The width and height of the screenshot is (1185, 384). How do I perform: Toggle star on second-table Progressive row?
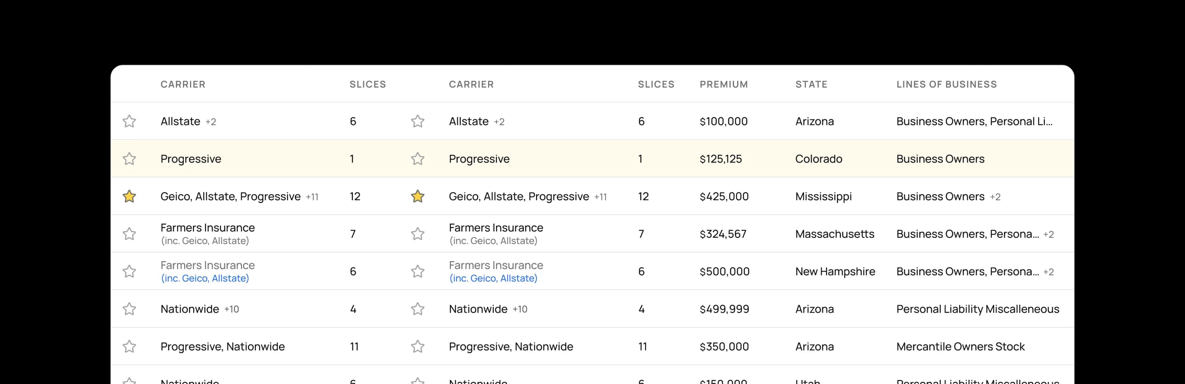click(418, 159)
